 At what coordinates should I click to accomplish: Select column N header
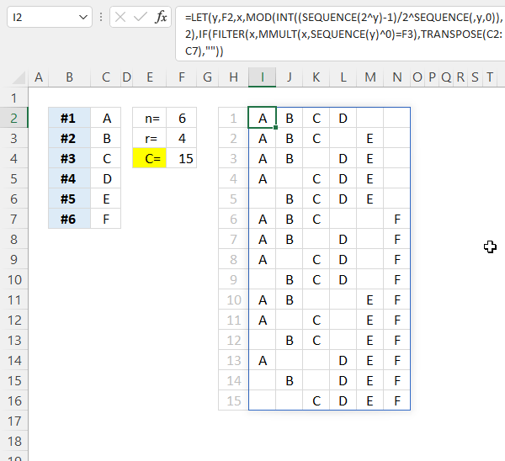coord(396,77)
